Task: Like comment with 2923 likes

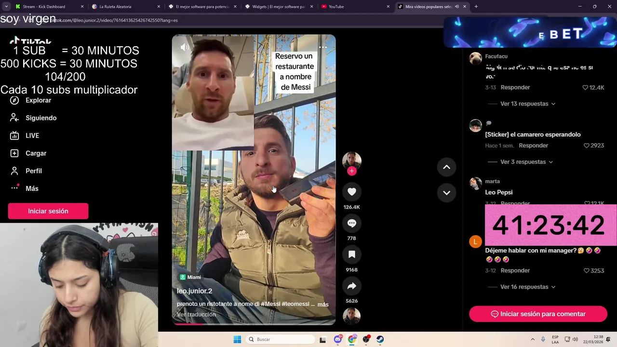Action: tap(587, 146)
